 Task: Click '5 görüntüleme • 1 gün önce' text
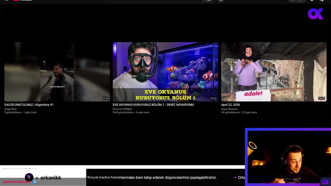point(20,112)
